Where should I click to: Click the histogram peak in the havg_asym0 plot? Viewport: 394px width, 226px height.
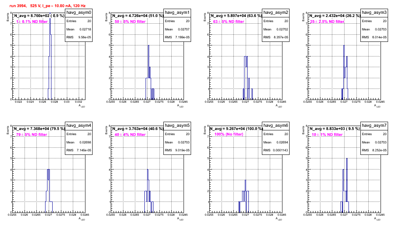50,13
